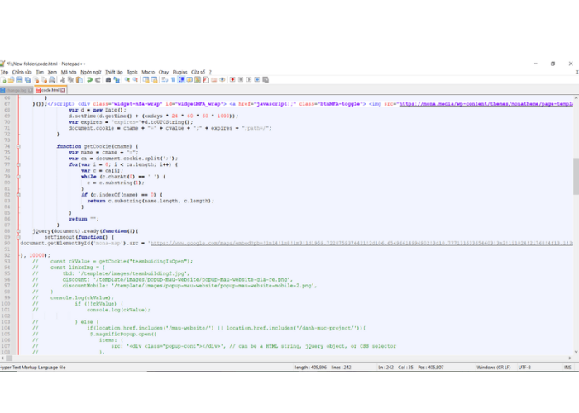Create a new document with New icon
579x413 pixels.
[x=3, y=79]
